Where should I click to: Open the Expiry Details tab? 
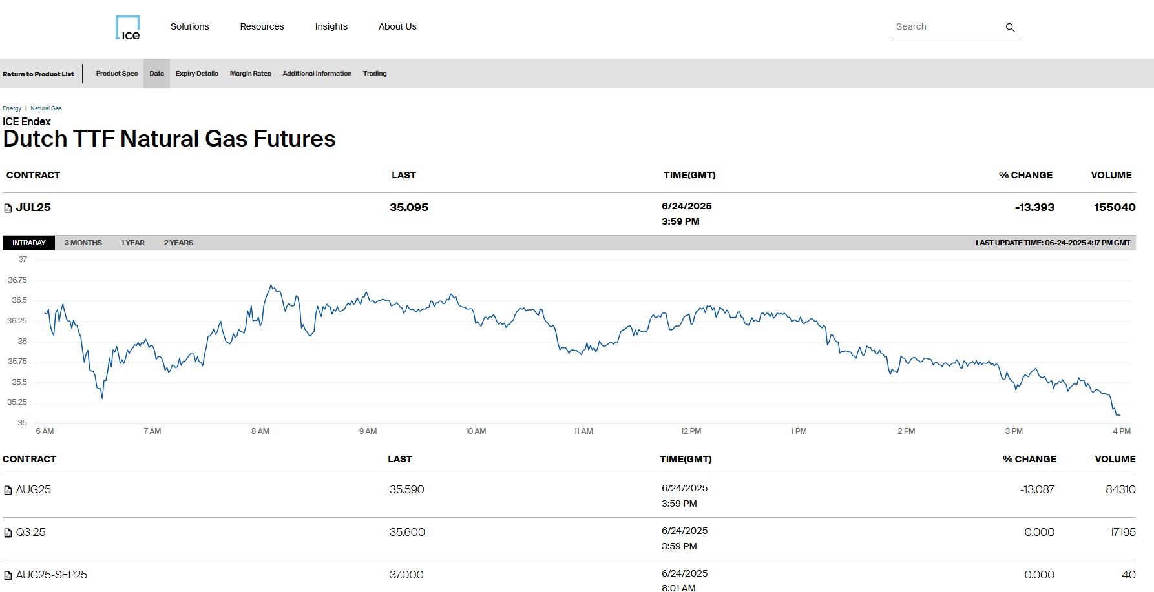[197, 74]
